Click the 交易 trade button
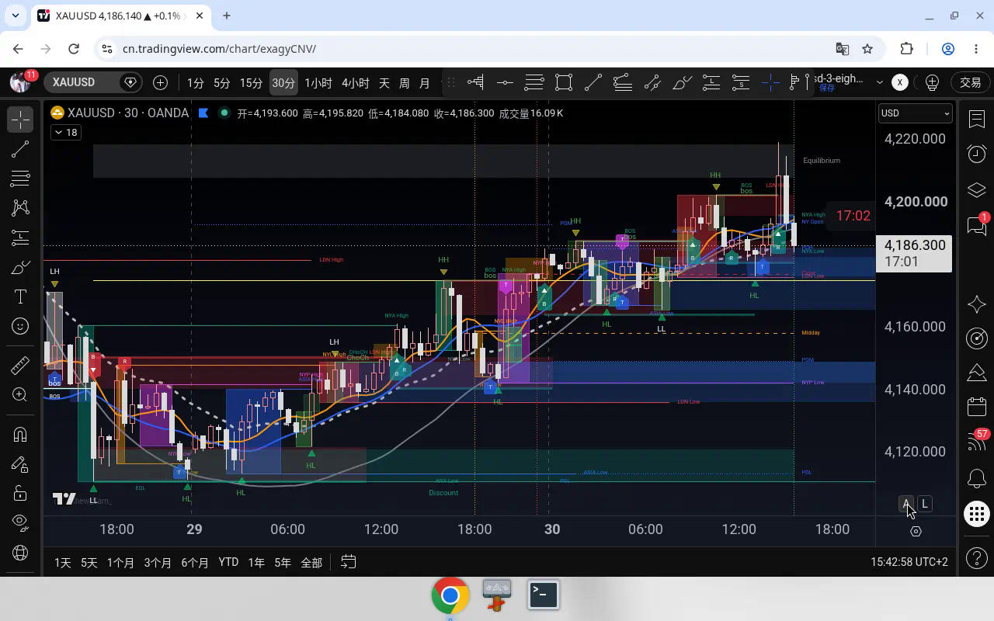The width and height of the screenshot is (994, 621). coord(971,82)
